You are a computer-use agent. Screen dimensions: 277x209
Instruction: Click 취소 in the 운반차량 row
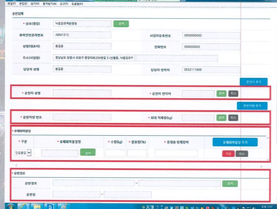(233, 118)
